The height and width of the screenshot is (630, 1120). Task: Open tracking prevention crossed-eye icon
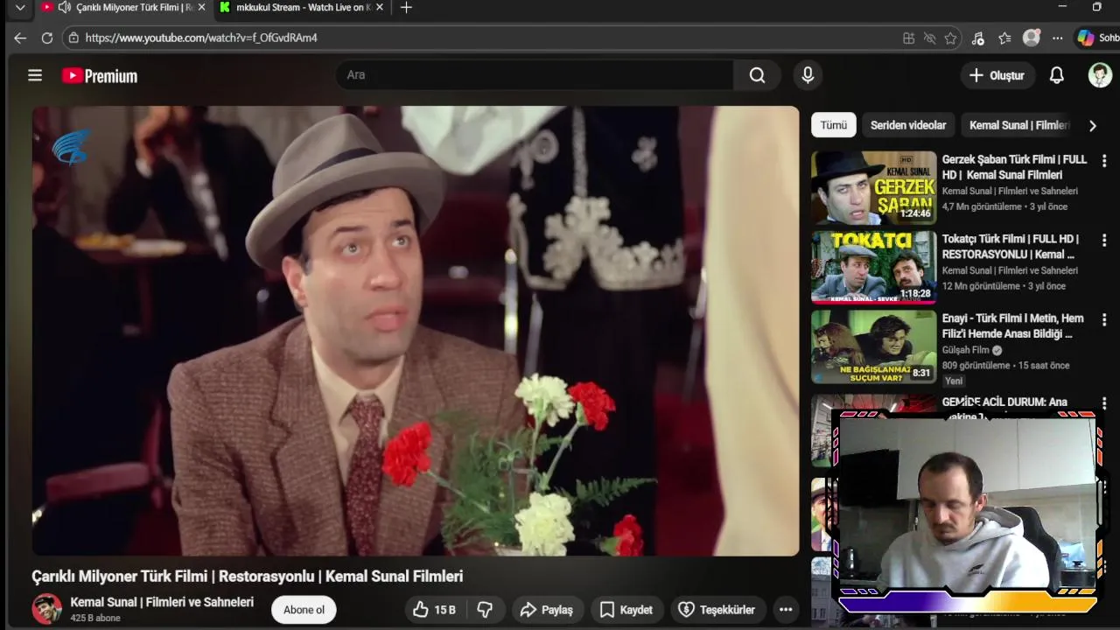(929, 38)
